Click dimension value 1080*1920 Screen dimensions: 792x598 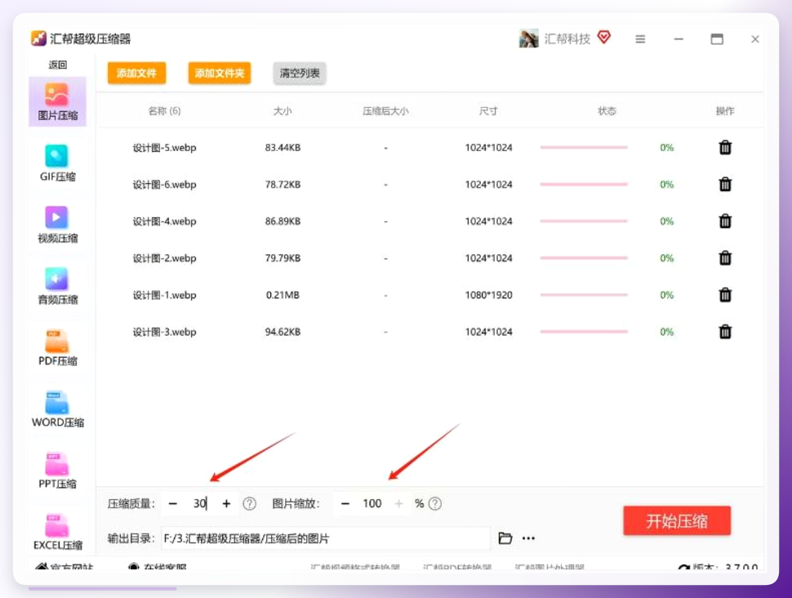pyautogui.click(x=488, y=295)
